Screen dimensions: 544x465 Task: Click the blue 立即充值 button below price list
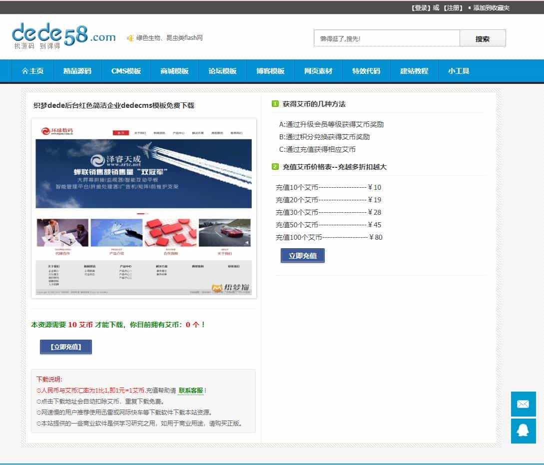pos(303,255)
